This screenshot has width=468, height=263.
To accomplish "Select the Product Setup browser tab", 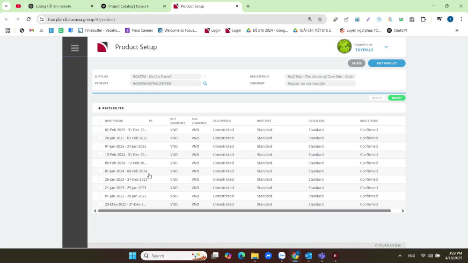I will coord(206,6).
